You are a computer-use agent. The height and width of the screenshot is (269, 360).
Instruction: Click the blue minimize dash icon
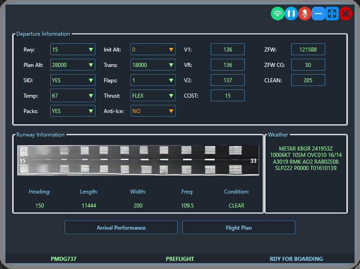318,14
